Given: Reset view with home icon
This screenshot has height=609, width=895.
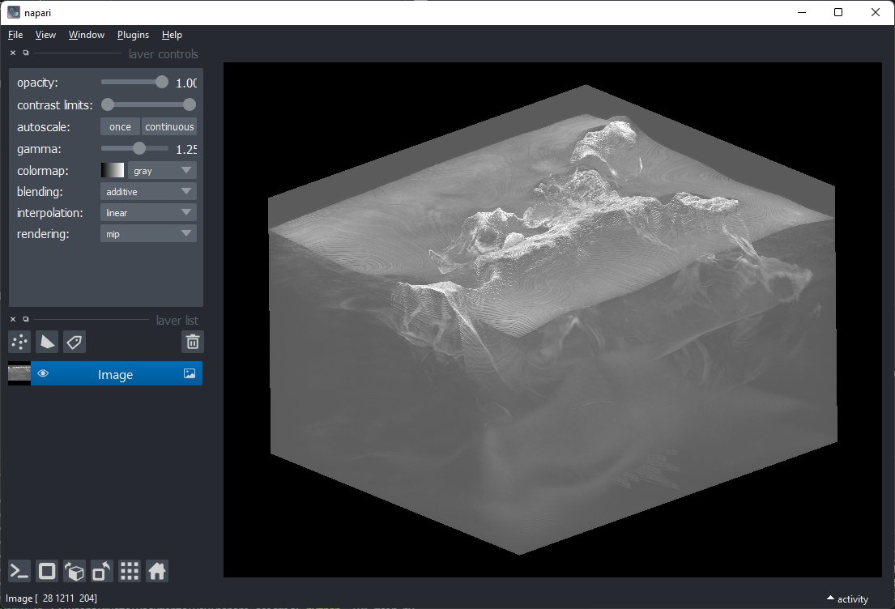Looking at the screenshot, I should click(x=156, y=571).
